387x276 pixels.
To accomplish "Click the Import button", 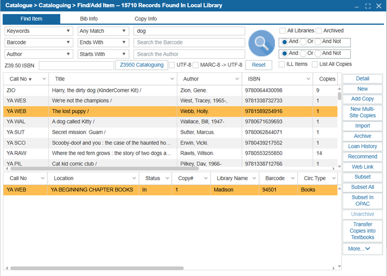I will point(362,126).
